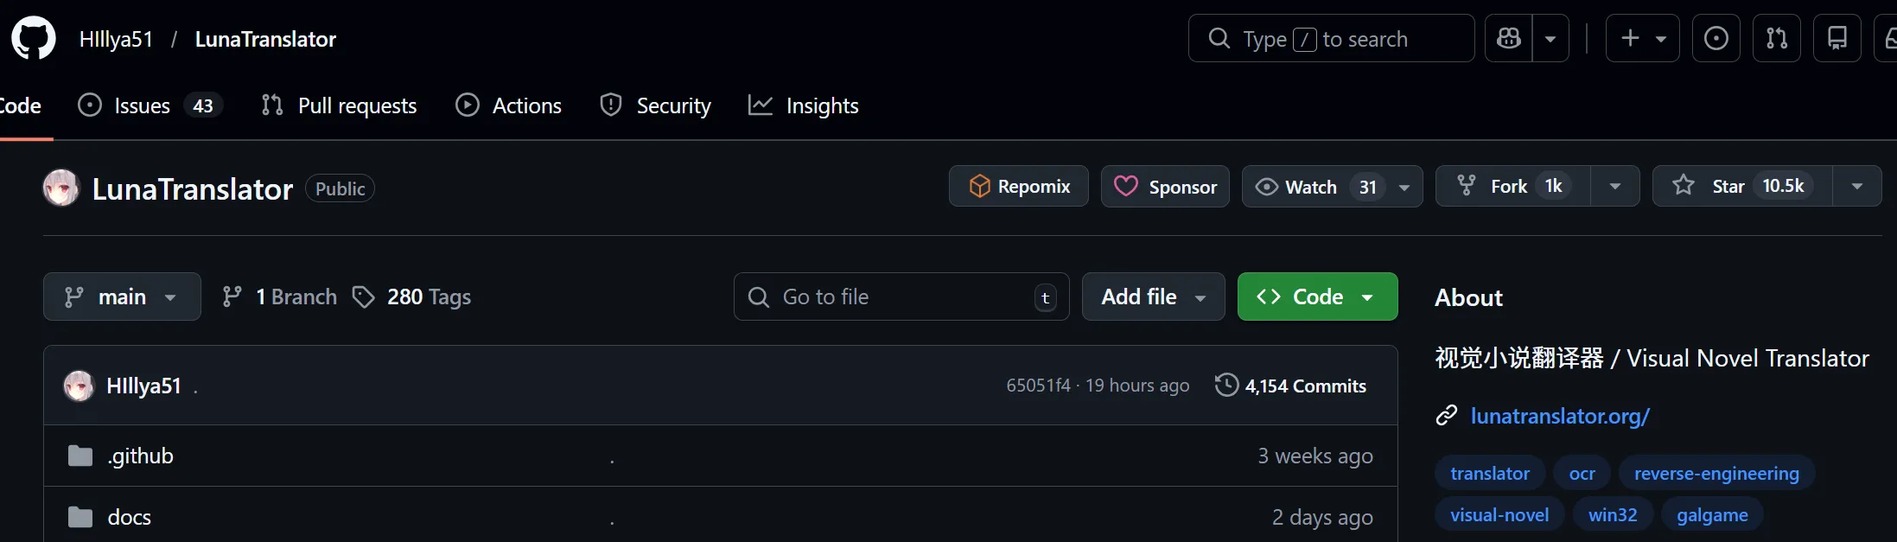Open the GitHub homepage logo

33,39
